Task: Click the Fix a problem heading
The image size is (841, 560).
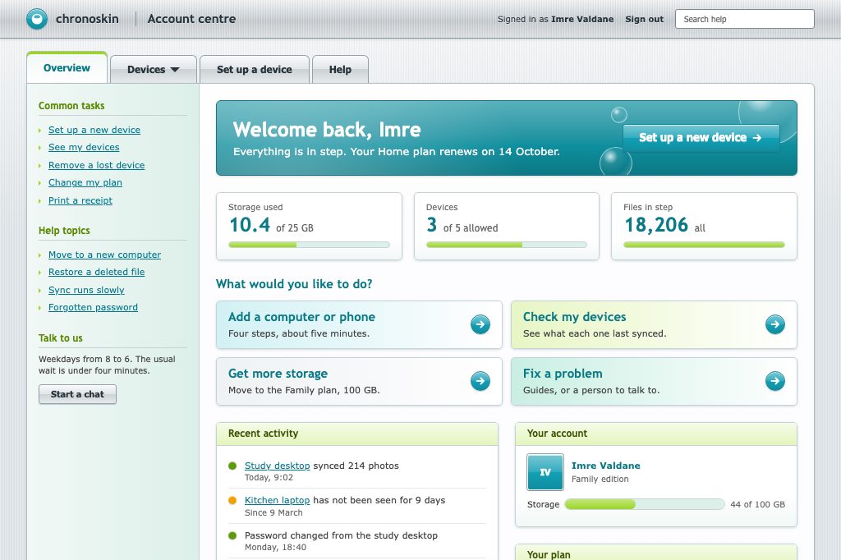Action: pyautogui.click(x=563, y=374)
